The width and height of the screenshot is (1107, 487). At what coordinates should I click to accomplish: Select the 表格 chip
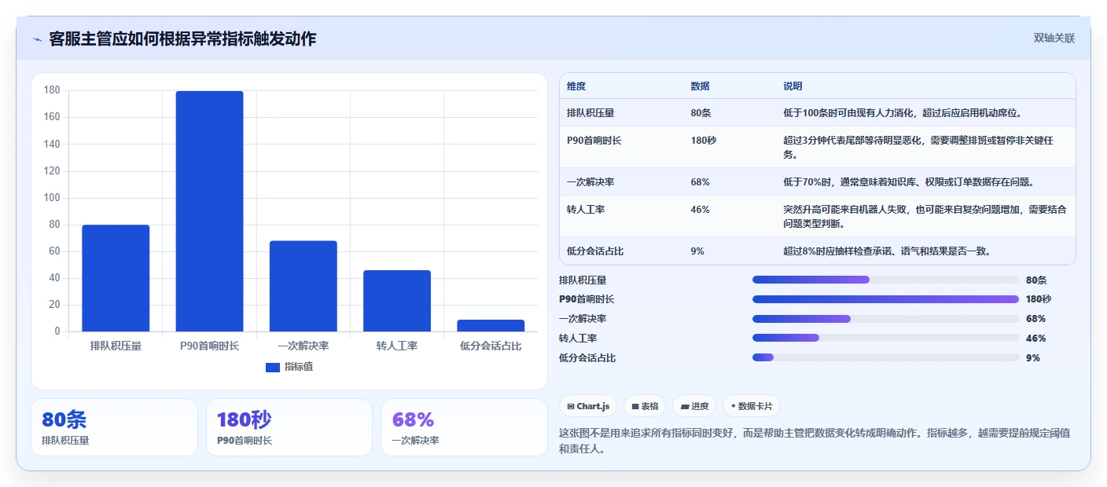(x=645, y=406)
